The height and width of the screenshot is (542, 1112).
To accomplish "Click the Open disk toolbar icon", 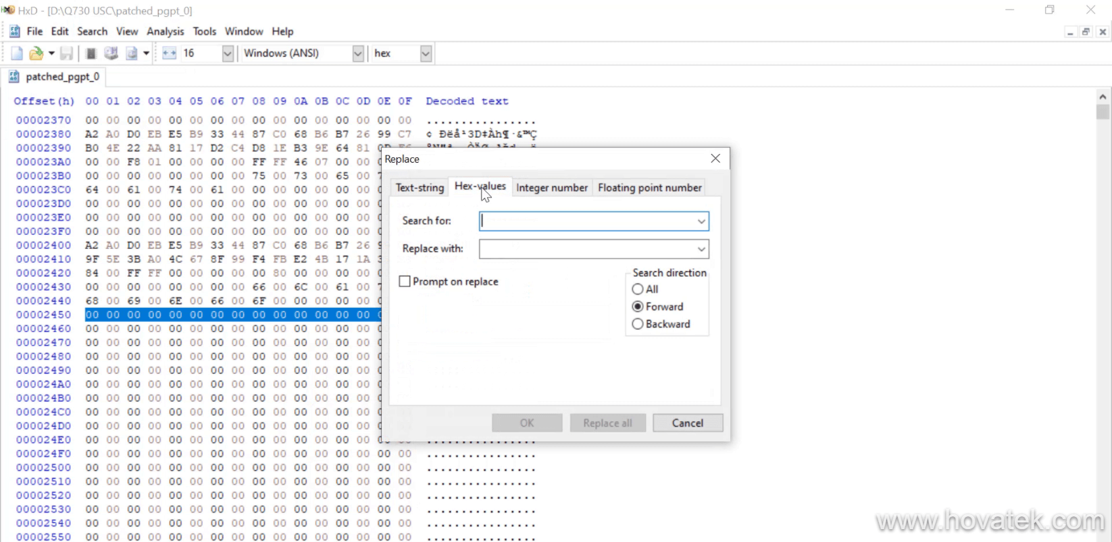I will [x=111, y=53].
